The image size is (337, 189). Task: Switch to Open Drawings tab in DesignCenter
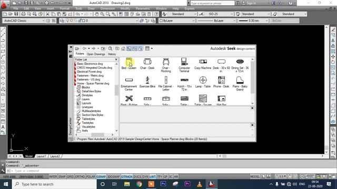point(96,54)
